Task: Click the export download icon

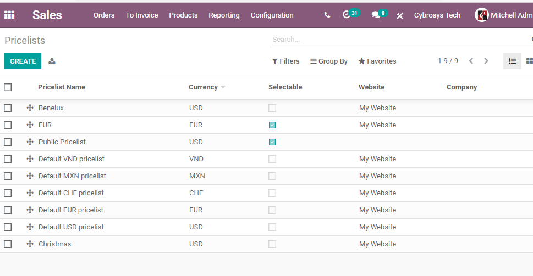Action: pos(52,61)
